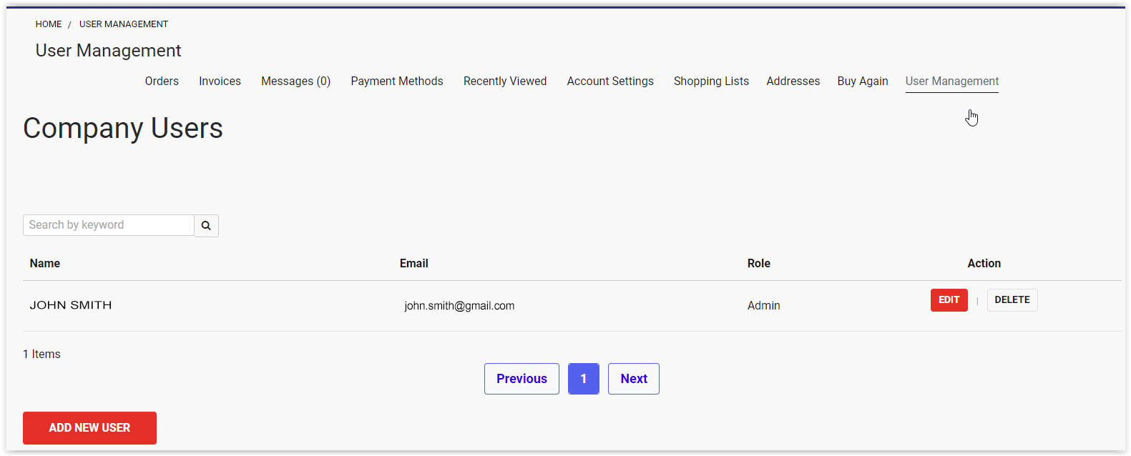The height and width of the screenshot is (456, 1131).
Task: Go to the Next page
Action: (634, 379)
